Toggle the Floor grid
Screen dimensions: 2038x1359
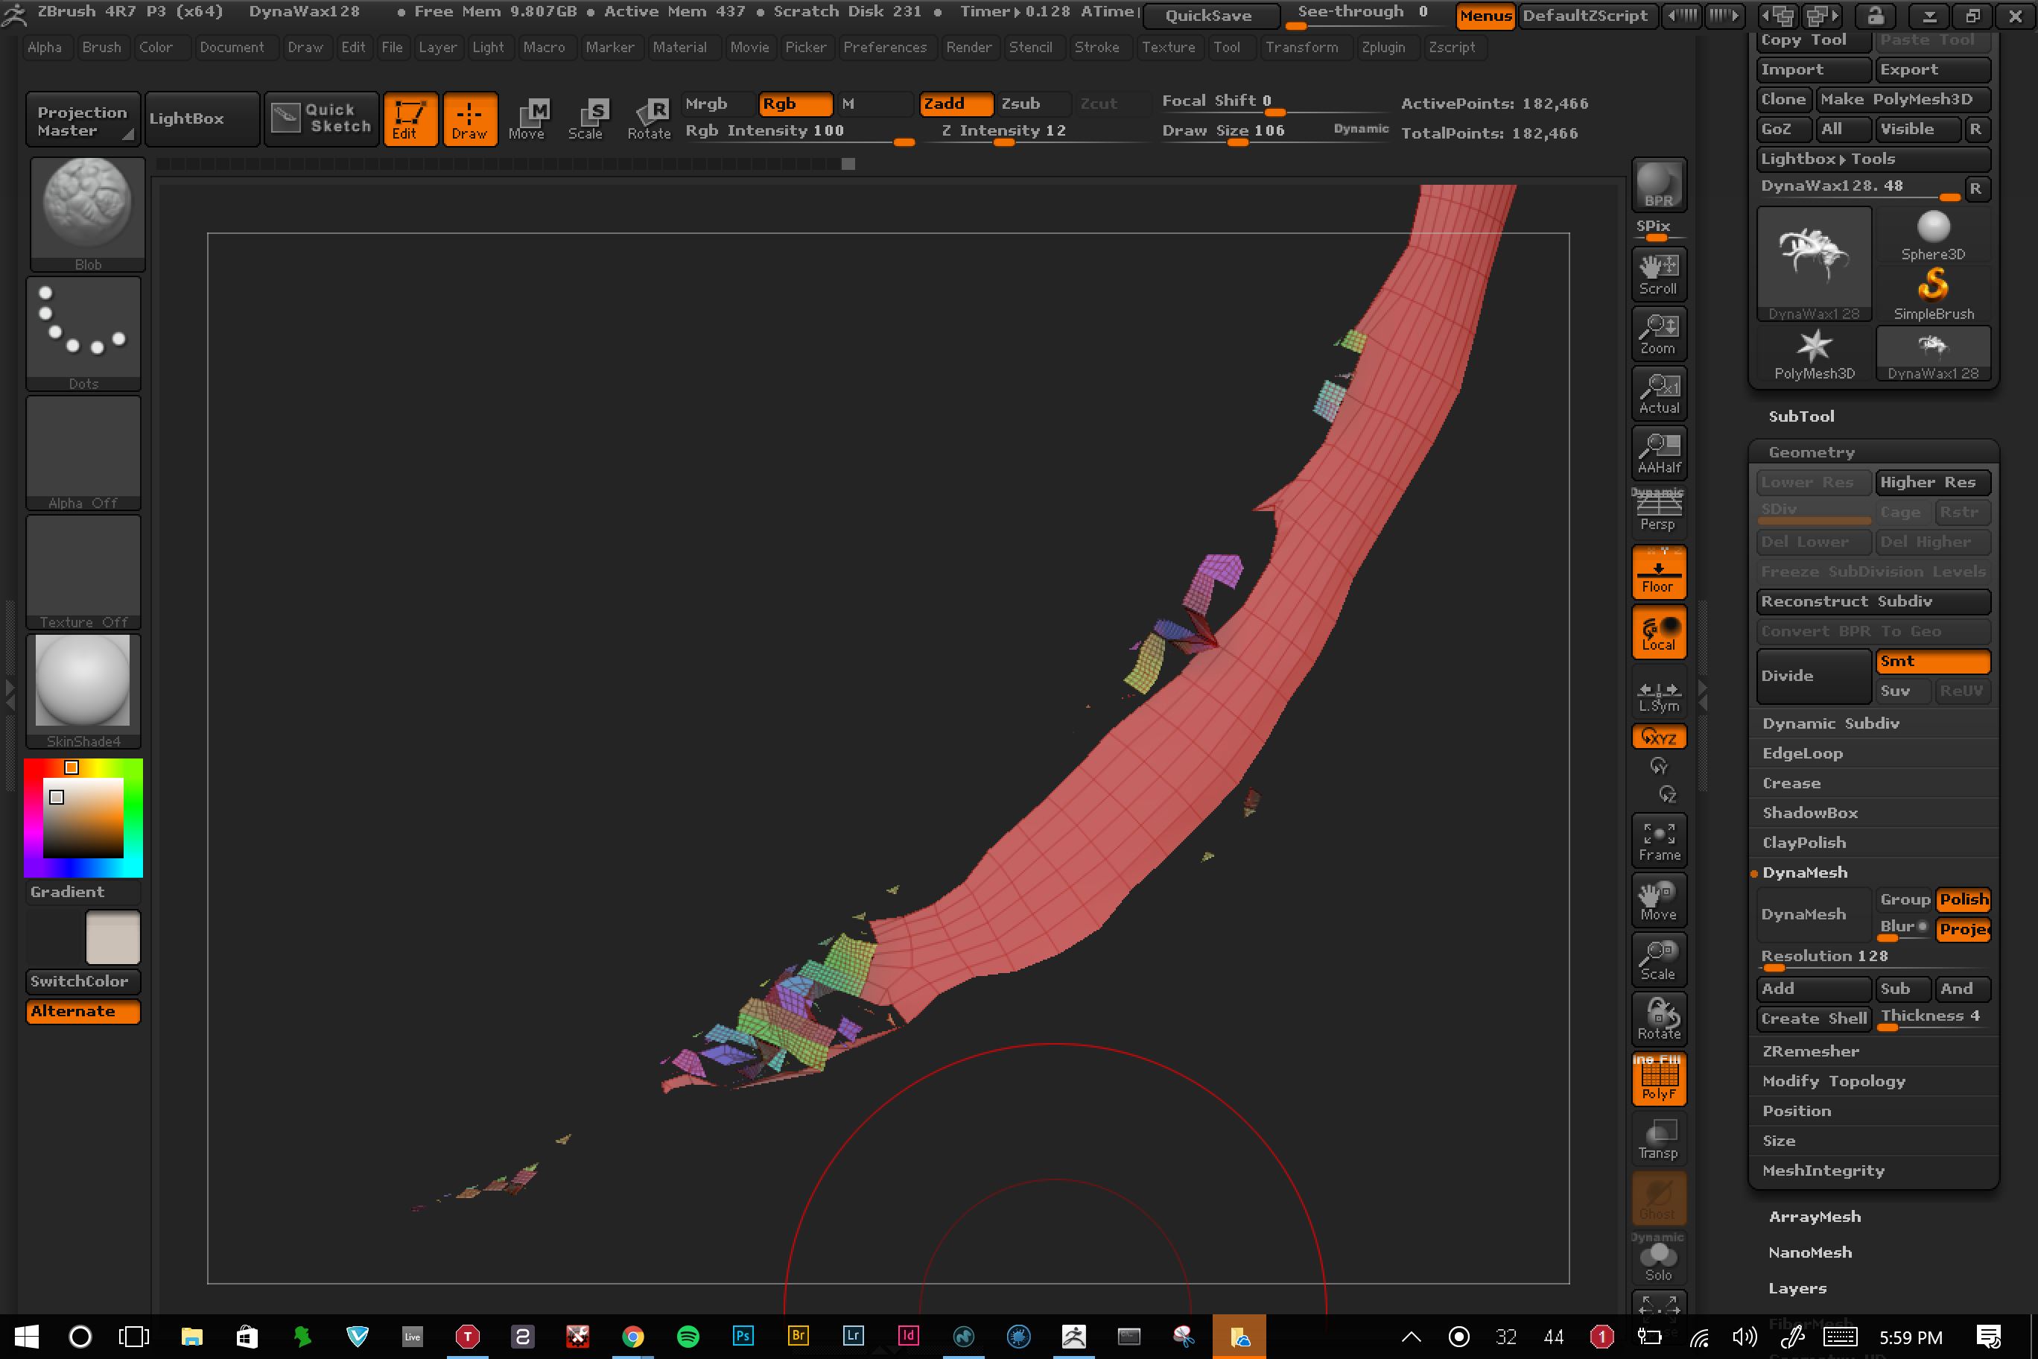point(1658,573)
